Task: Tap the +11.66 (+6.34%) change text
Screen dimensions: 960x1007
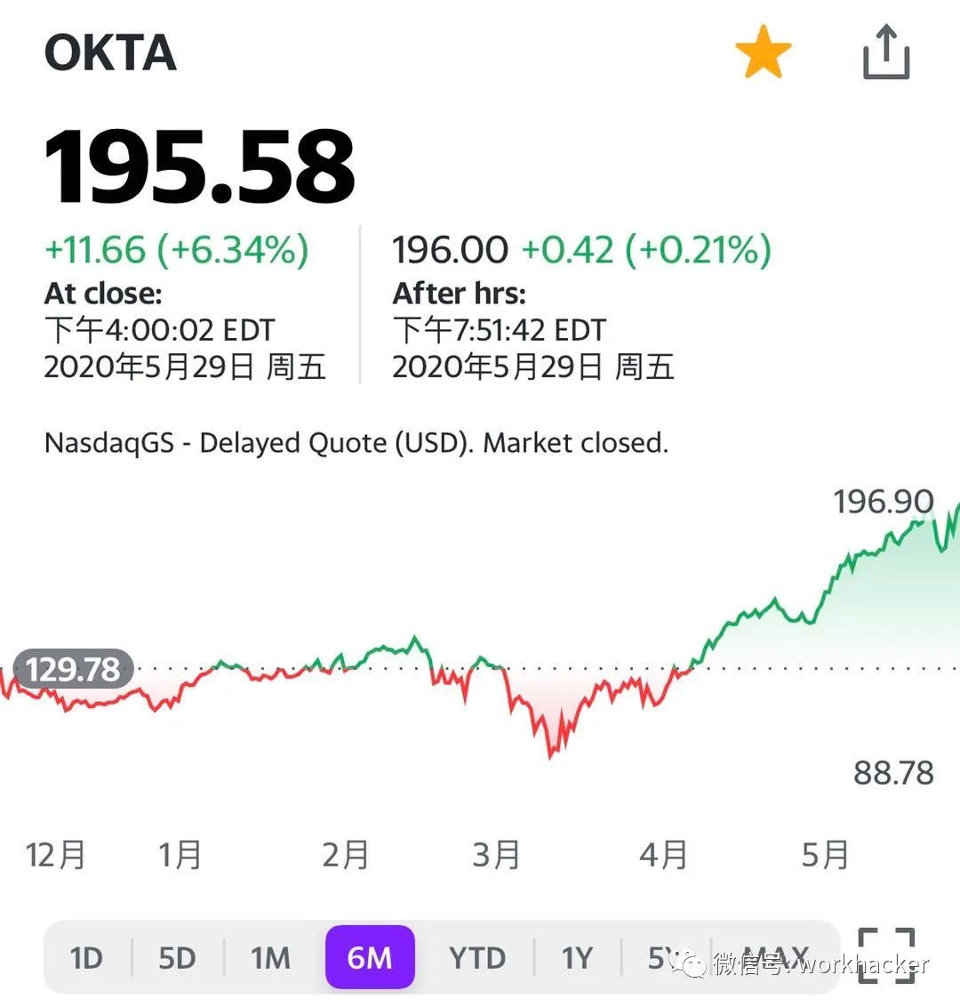Action: click(x=177, y=250)
